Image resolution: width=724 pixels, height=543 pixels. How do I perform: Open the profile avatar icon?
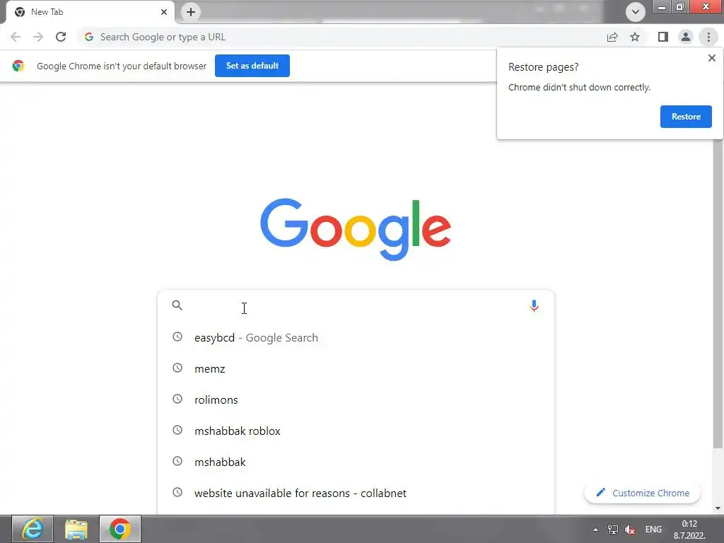(686, 37)
